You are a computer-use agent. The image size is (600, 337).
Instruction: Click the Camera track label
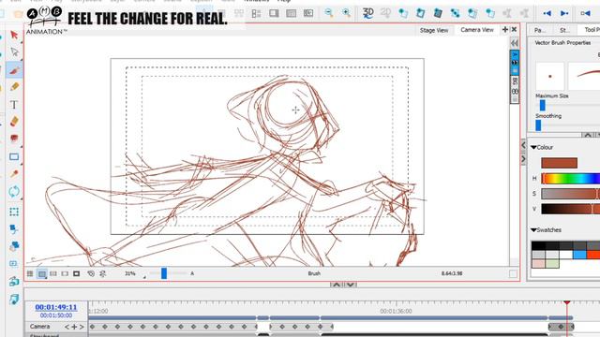pos(39,327)
